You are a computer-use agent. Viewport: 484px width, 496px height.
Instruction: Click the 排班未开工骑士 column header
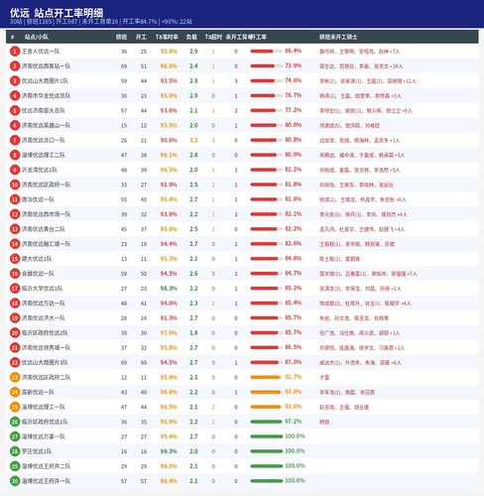tap(338, 37)
